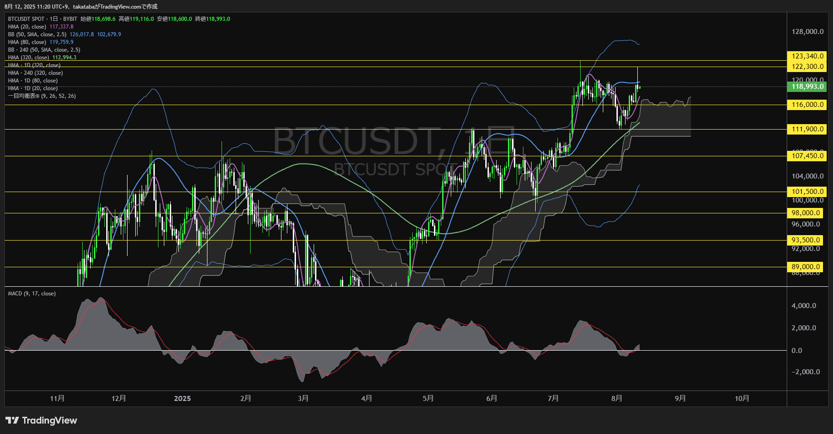
Task: Click the 9月 label on the time axis
Action: point(680,398)
